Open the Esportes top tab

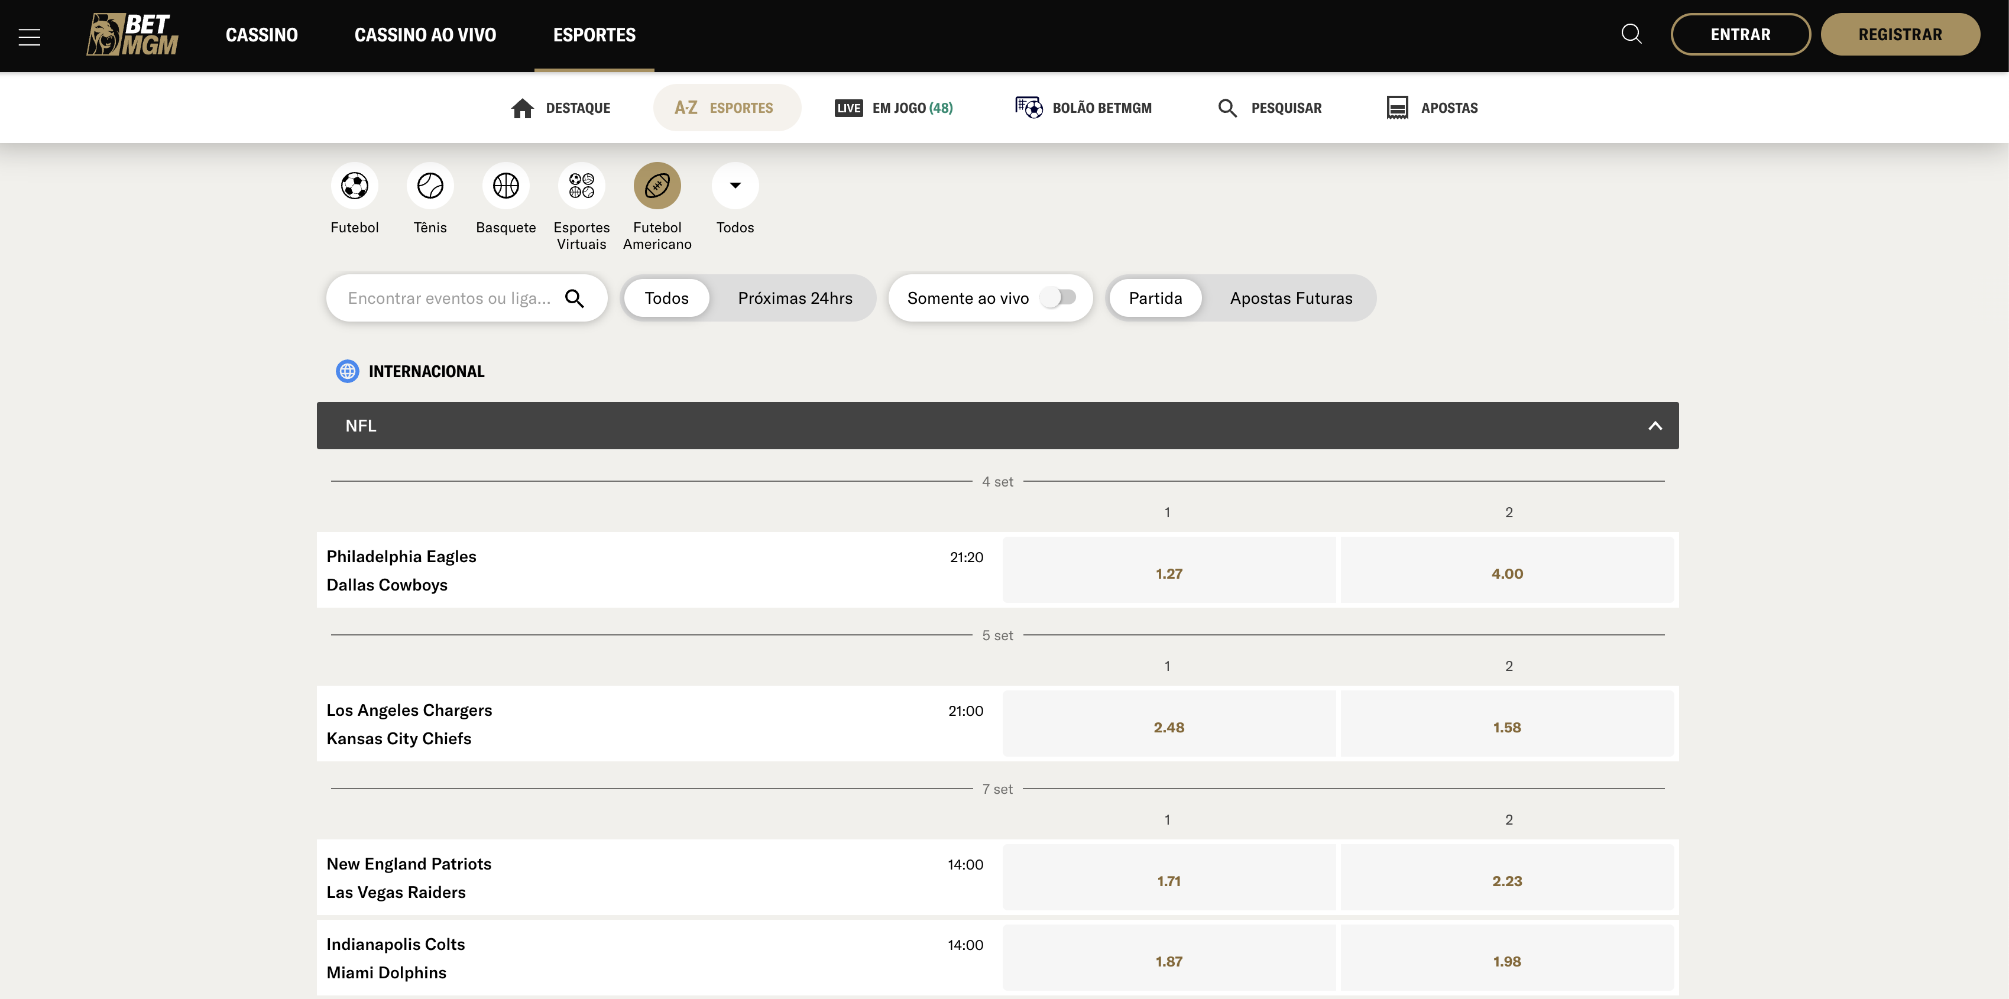[594, 35]
